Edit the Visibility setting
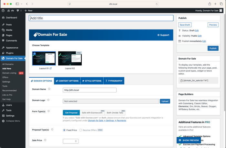Image resolution: width=226 pixels, height=148 pixels. click(200, 36)
